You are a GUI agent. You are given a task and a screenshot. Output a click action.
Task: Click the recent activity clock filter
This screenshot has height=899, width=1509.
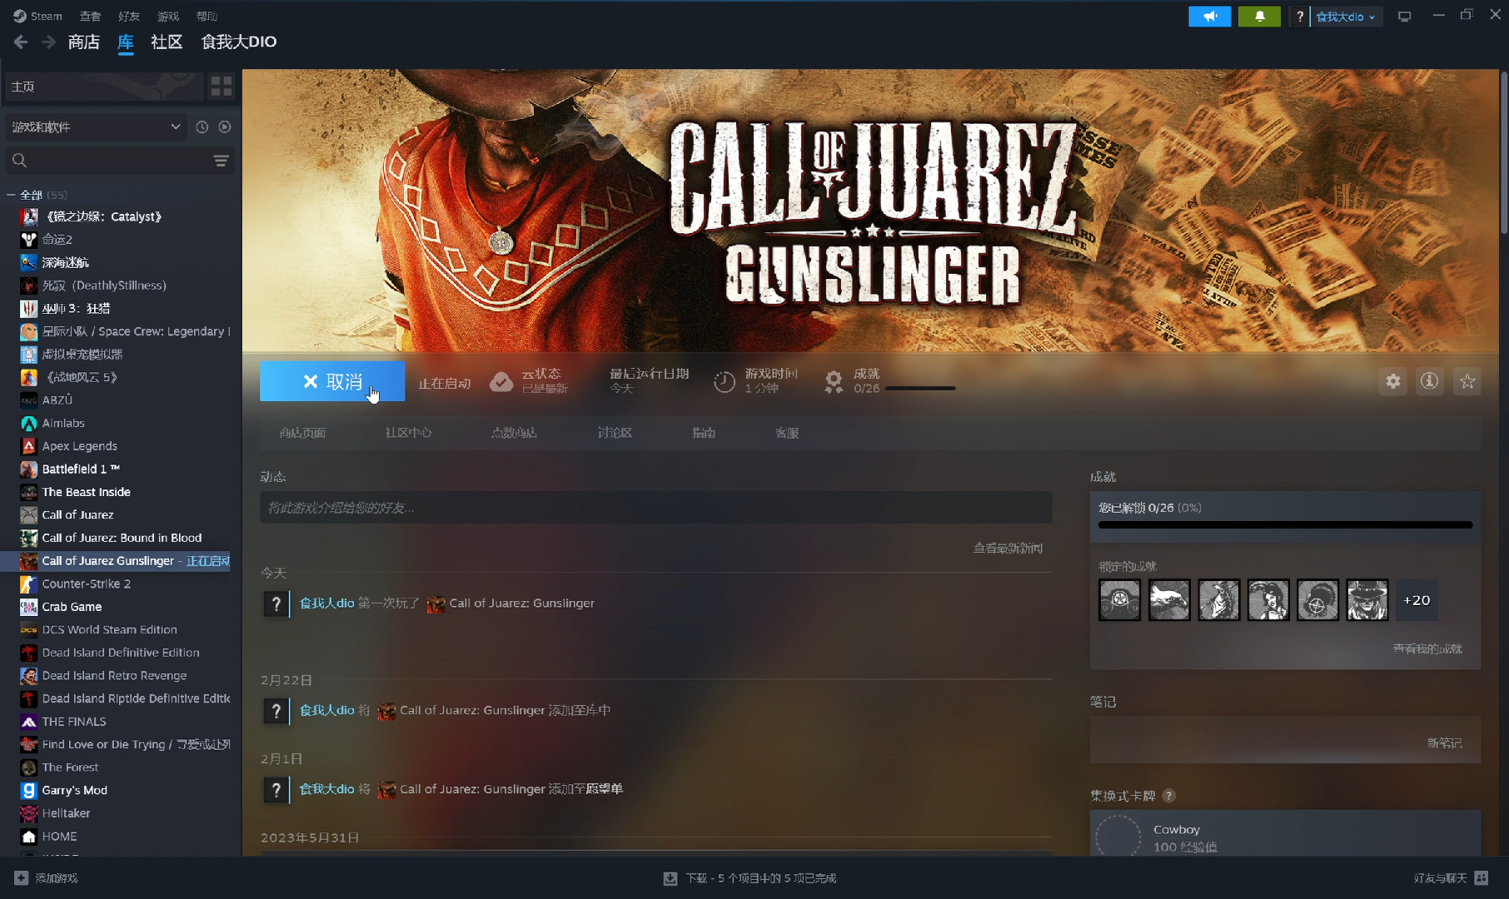tap(202, 127)
